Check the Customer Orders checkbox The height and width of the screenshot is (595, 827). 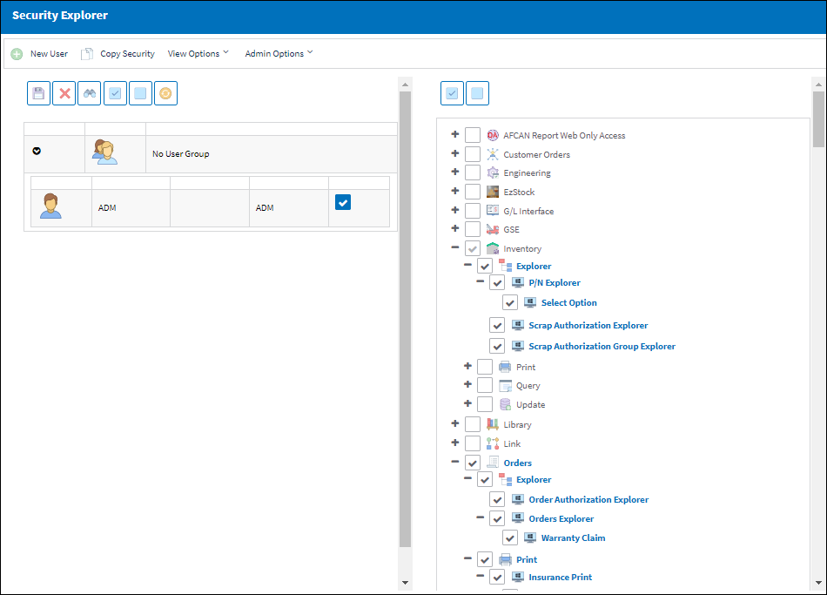click(x=473, y=154)
